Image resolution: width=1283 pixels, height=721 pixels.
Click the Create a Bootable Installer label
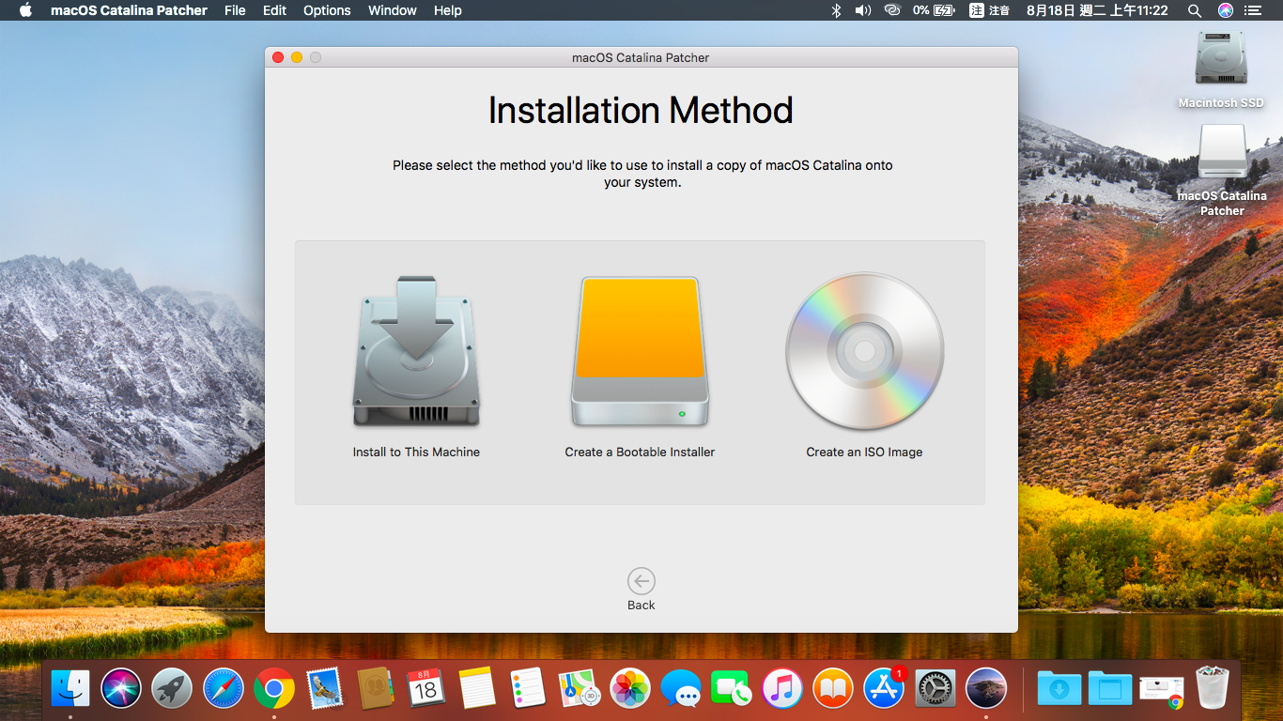pyautogui.click(x=640, y=452)
